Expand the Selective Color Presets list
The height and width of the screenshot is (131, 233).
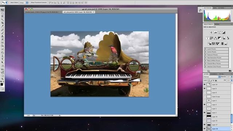206,67
